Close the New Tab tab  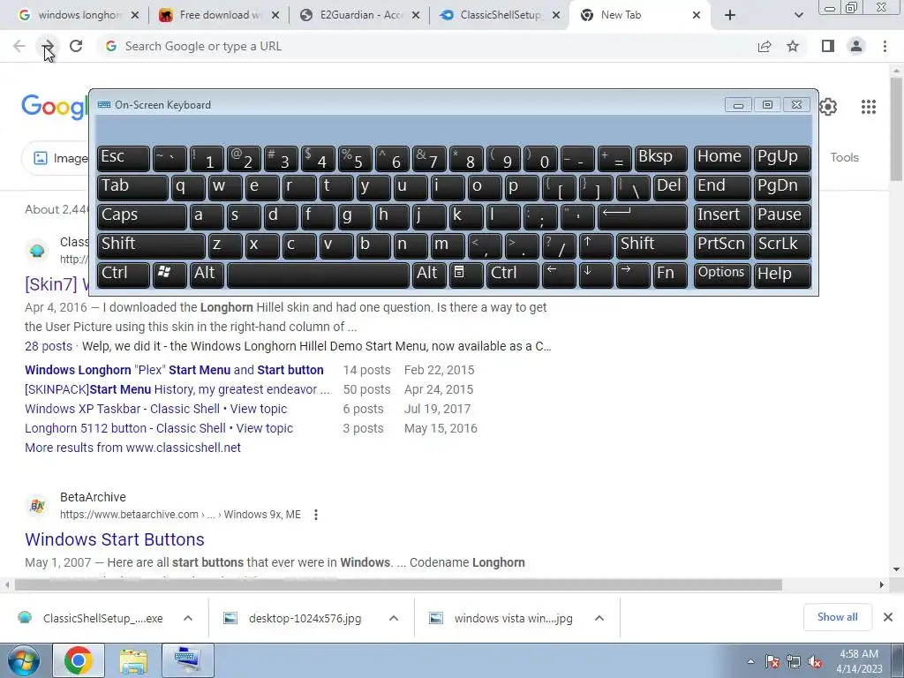pos(697,15)
